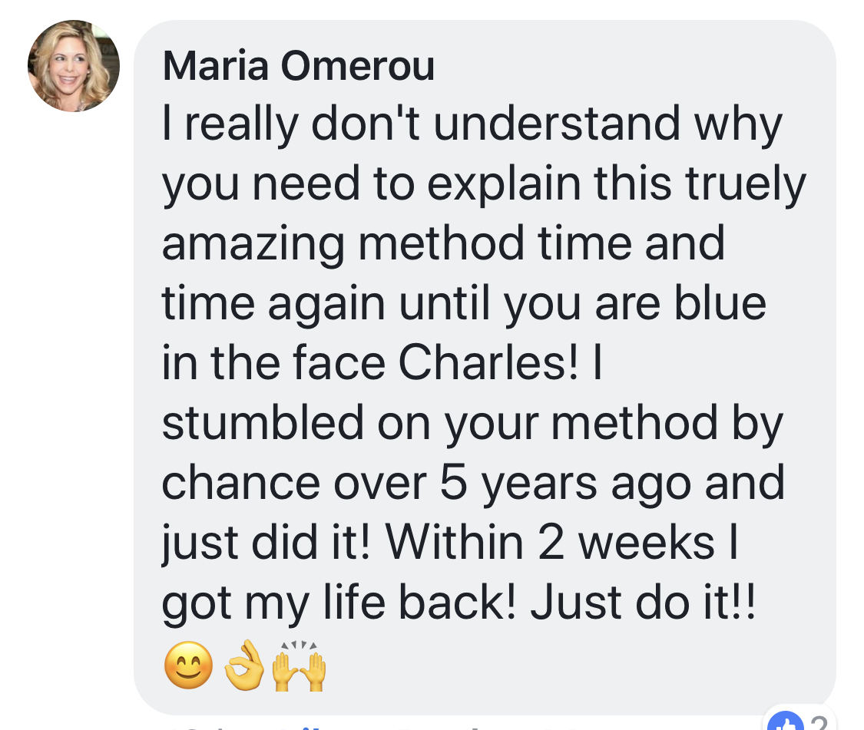Click the raising hands emoji

tap(300, 665)
